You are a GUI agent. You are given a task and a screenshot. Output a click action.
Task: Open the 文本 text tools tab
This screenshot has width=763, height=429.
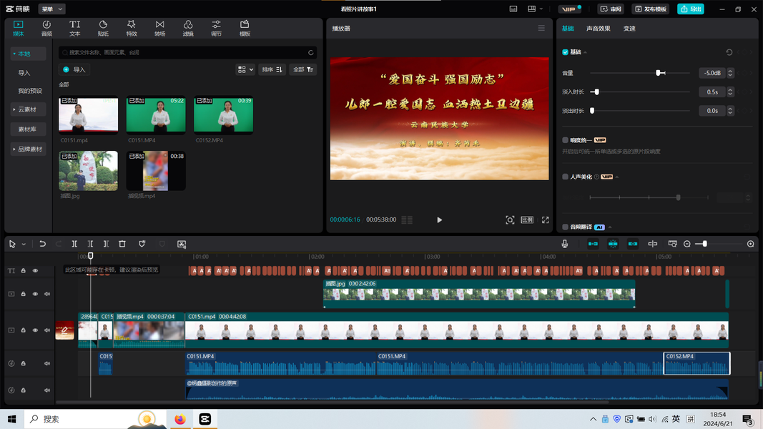pos(74,28)
